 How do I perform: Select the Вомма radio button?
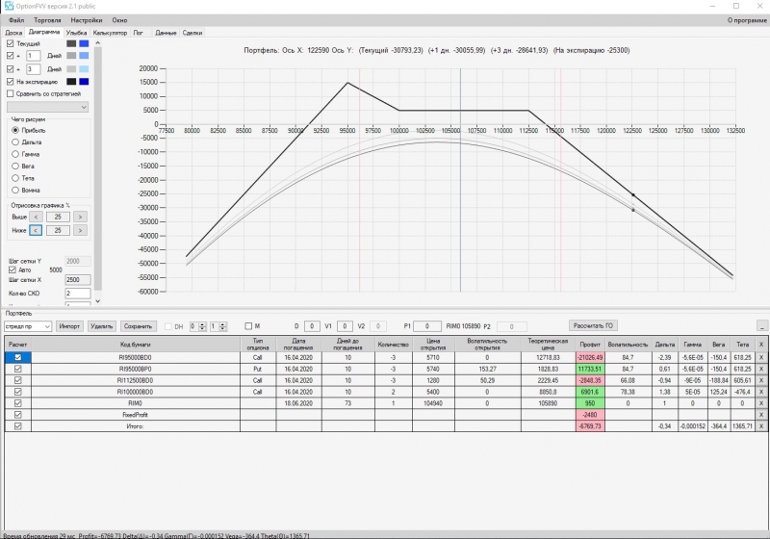15,190
